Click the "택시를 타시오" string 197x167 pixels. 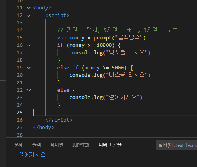tap(127, 52)
